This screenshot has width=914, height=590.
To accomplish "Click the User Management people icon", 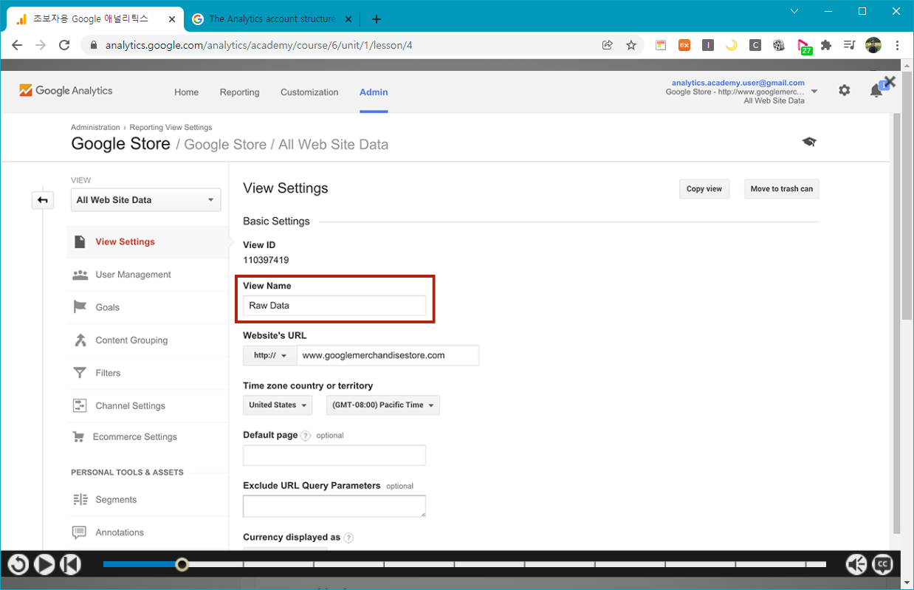I will [x=80, y=275].
